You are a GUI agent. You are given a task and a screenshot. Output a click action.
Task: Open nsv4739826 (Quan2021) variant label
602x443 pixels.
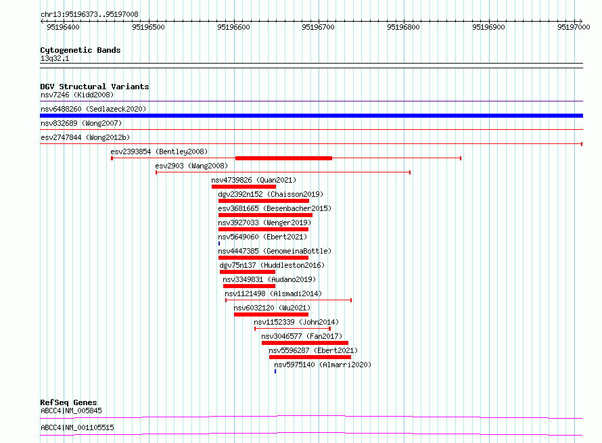[x=254, y=180]
